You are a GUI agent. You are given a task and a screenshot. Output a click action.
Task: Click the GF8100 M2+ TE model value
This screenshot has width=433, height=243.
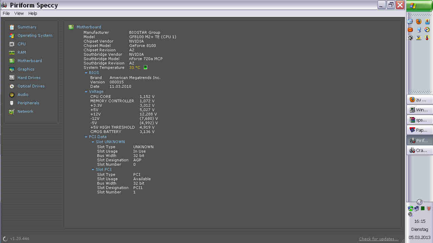153,37
